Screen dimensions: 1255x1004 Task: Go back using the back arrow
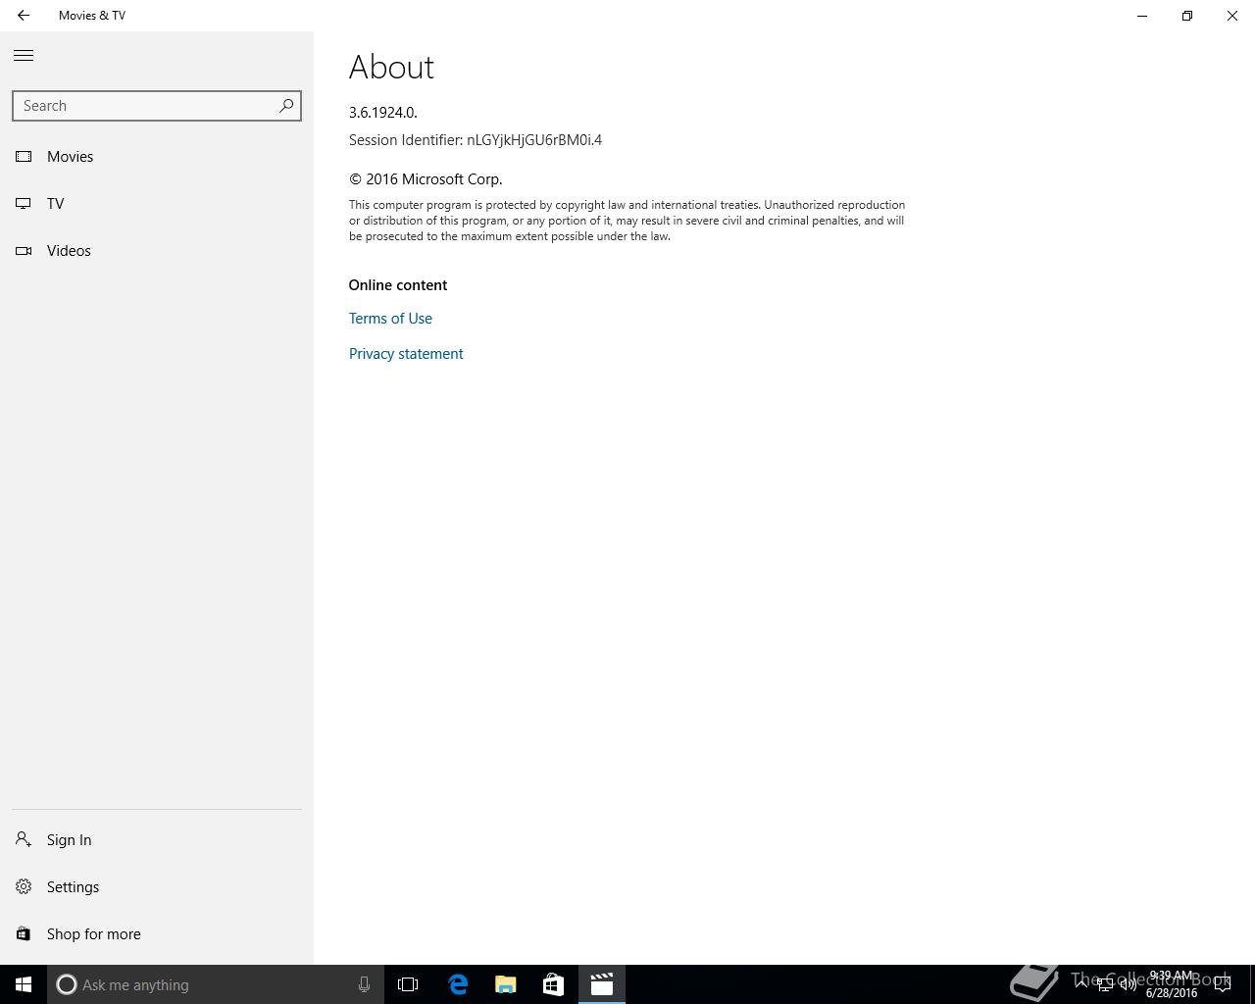tap(24, 16)
